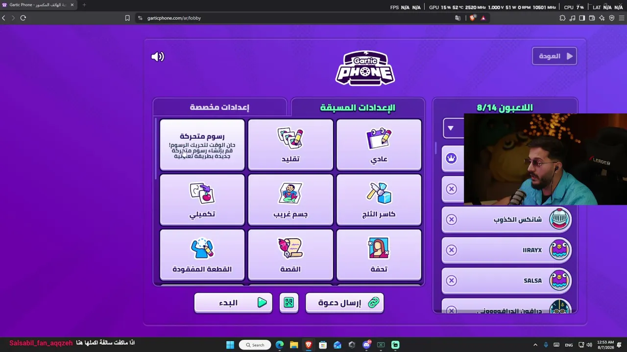Image resolution: width=627 pixels, height=352 pixels.
Task: Mute game sound with the speaker icon
Action: tap(158, 57)
